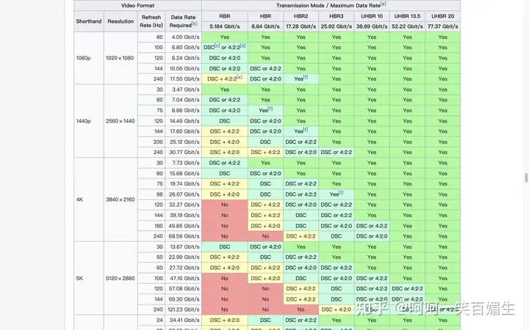Open footnote [e] in the 17.50 Gbit/s row
529x330 pixels.
click(240, 77)
